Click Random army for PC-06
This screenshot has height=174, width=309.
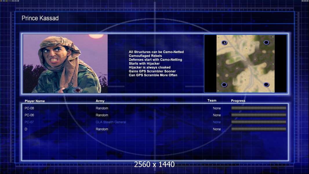pos(102,115)
